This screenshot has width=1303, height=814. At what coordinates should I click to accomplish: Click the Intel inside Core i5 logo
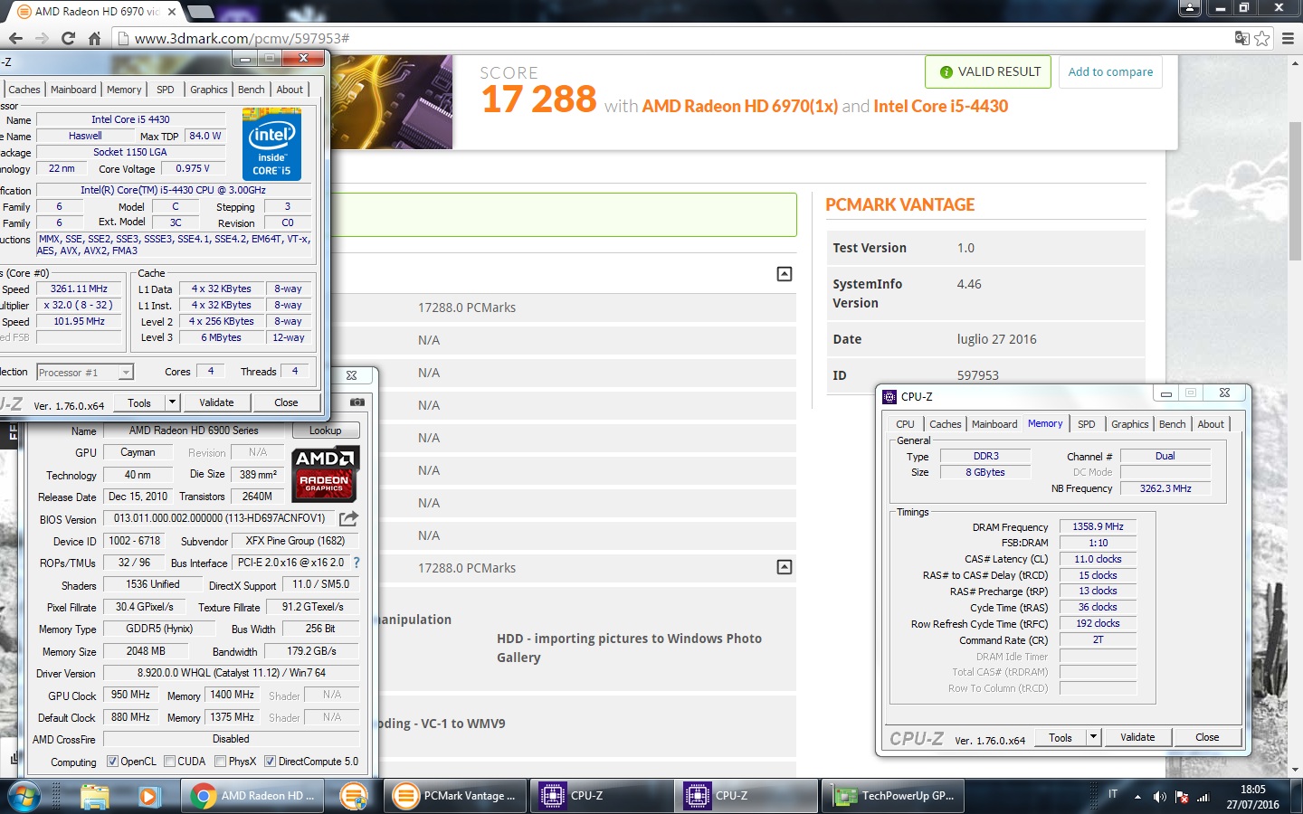271,144
